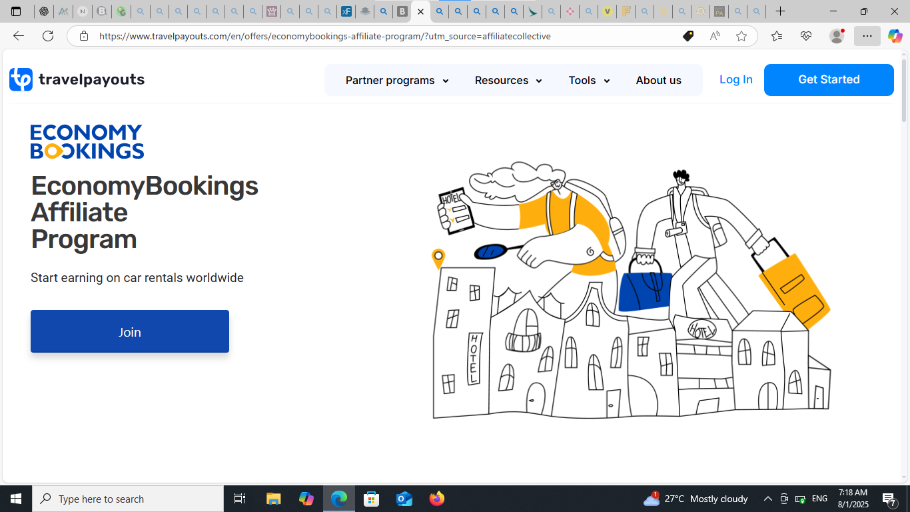Switch to the xF icon tab
Viewport: 910px width, 512px height.
(346, 11)
